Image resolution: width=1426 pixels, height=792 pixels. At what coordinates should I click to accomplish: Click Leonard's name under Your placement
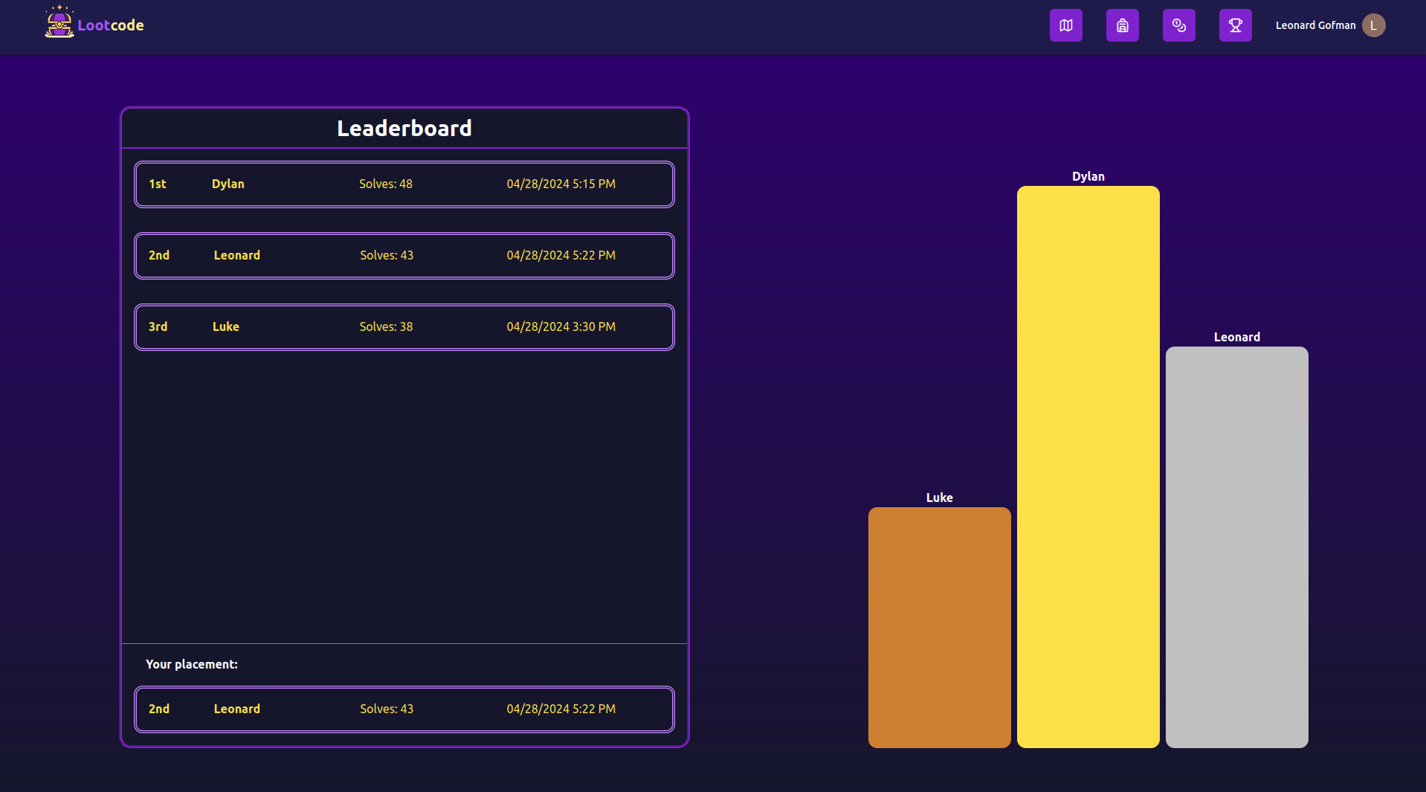click(x=237, y=709)
